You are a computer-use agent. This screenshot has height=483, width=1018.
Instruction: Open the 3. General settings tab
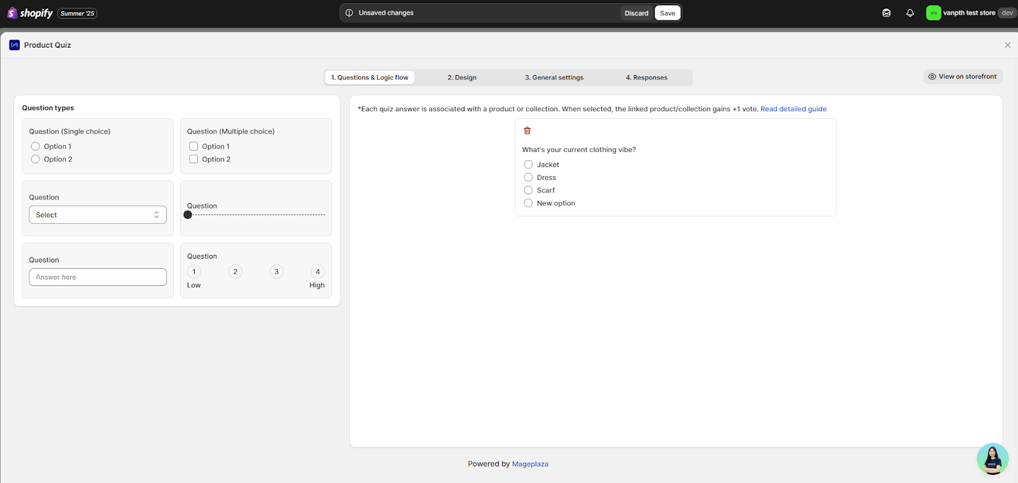pyautogui.click(x=554, y=78)
